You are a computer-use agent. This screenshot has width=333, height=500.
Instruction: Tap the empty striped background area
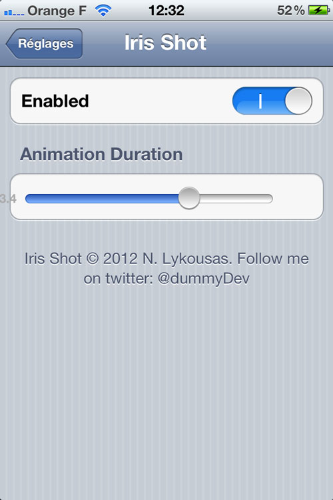point(166,392)
